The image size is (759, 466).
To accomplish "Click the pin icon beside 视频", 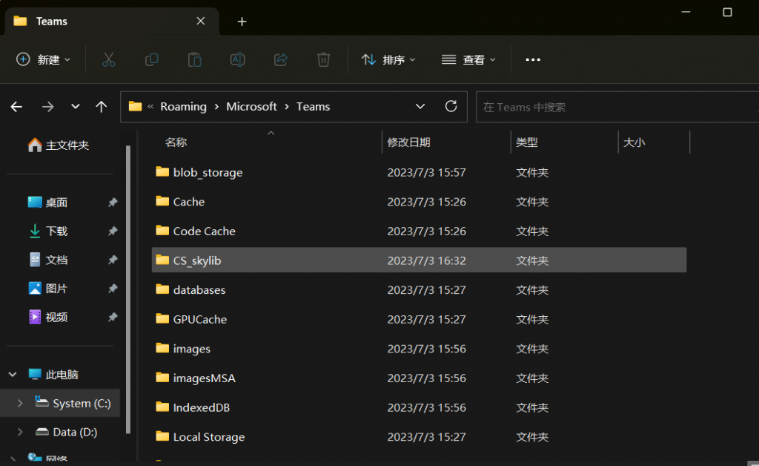I will pyautogui.click(x=113, y=318).
